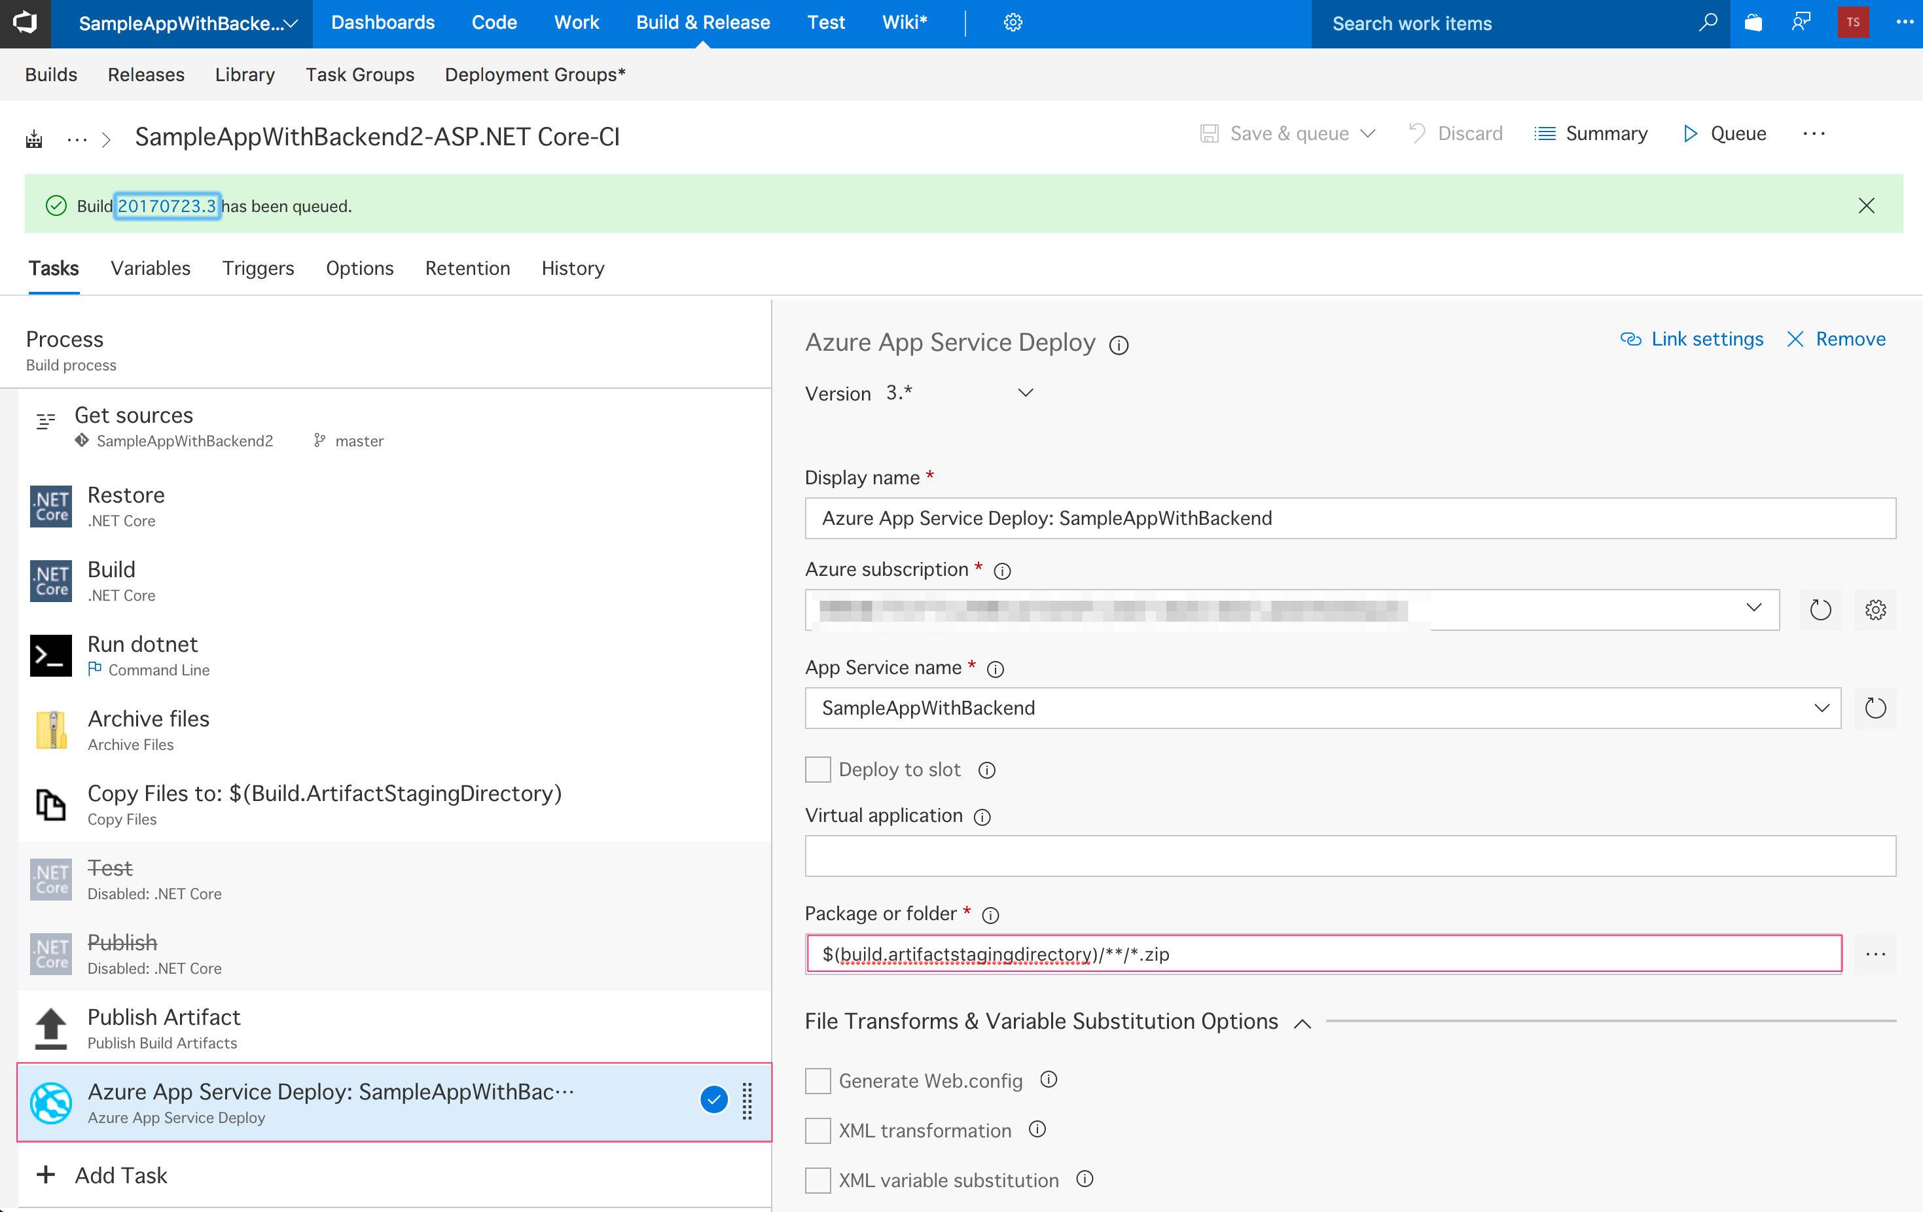
Task: Open the Test hub
Action: (x=826, y=23)
